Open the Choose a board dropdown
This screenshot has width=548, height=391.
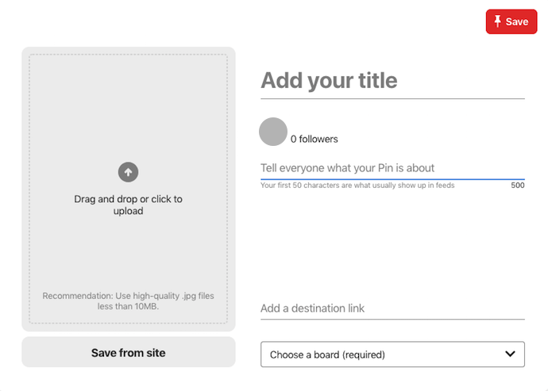[x=392, y=354]
